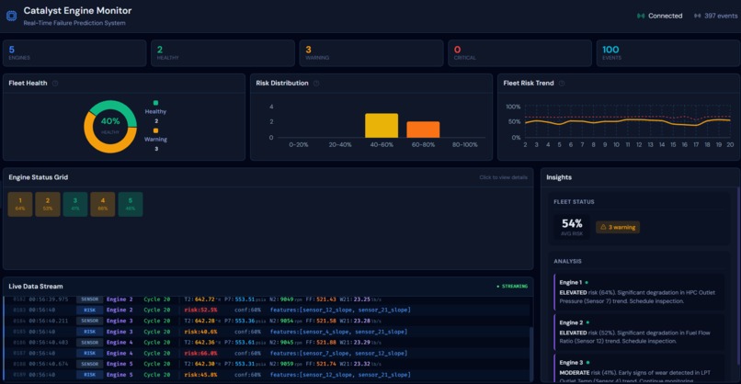Select the orange warning arc of donut chart
The height and width of the screenshot is (384, 741).
pos(105,146)
